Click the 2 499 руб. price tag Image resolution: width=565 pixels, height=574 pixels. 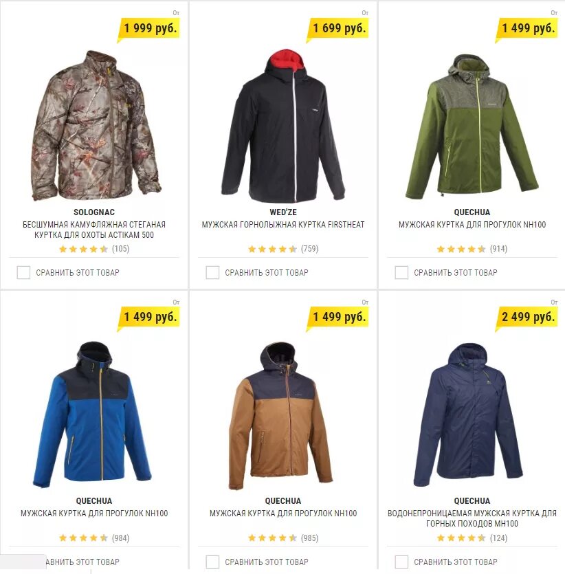(527, 317)
